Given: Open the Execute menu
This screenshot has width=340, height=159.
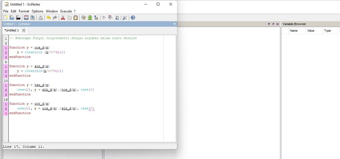Looking at the screenshot, I should pyautogui.click(x=66, y=11).
